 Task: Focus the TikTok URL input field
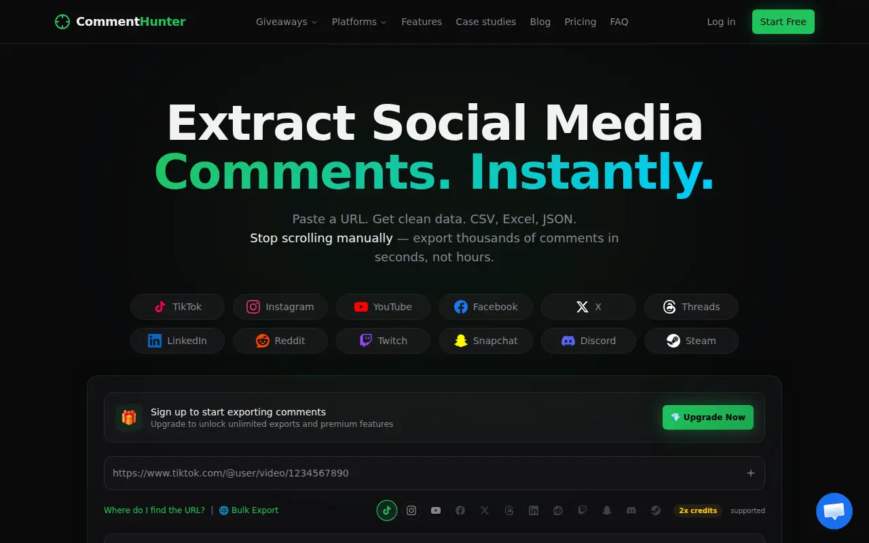[x=434, y=473]
